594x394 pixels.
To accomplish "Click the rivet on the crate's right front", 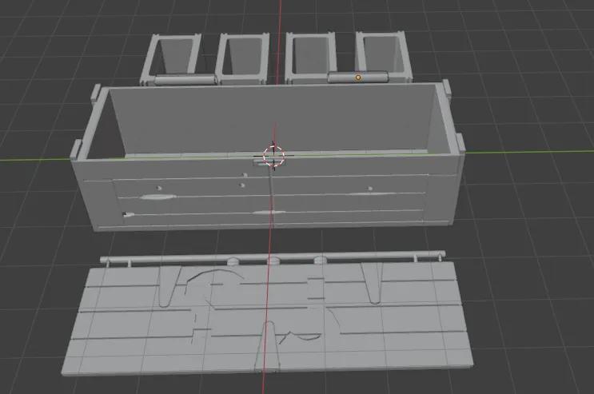I will pyautogui.click(x=370, y=189).
